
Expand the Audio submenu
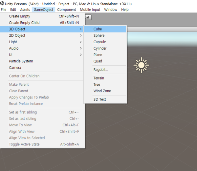coord(42,48)
